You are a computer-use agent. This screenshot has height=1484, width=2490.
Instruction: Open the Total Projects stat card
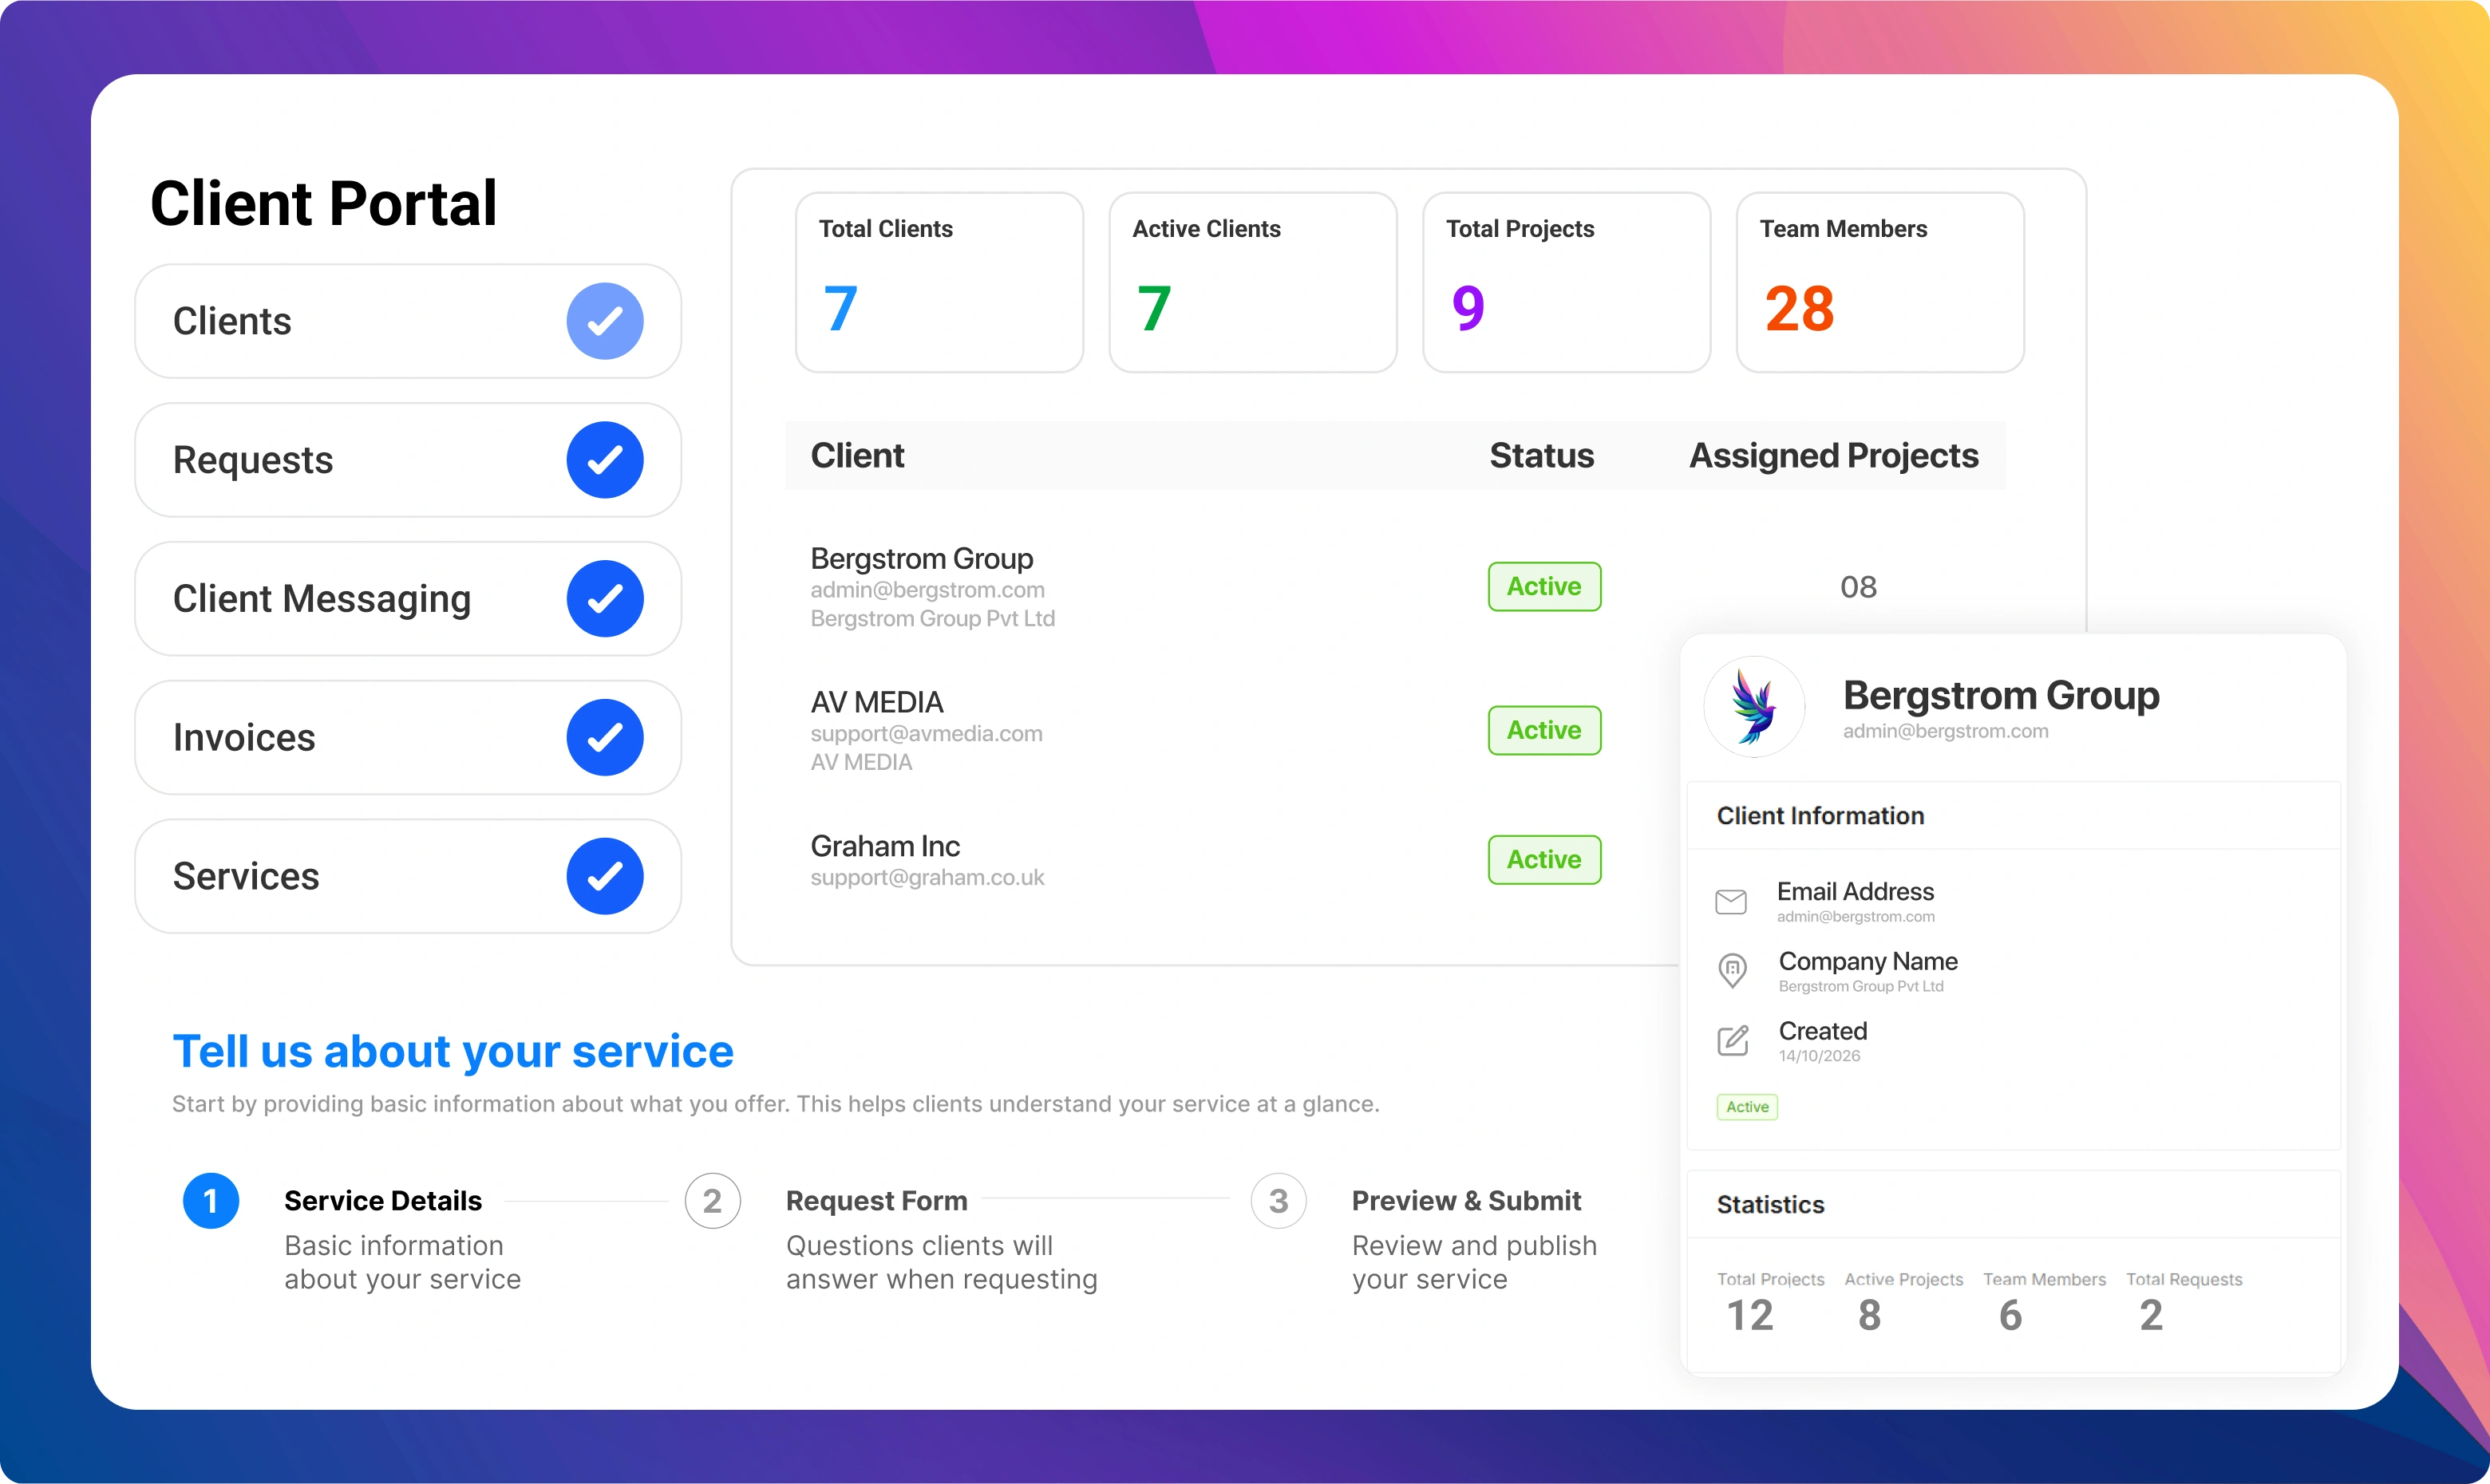[1567, 283]
